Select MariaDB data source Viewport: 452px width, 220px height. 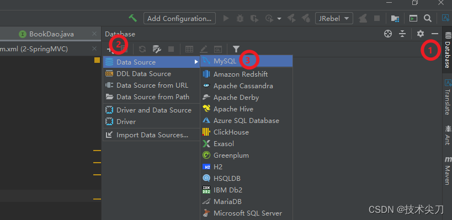click(247, 201)
